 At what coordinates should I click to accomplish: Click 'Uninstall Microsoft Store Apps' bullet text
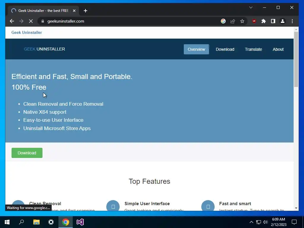(x=57, y=128)
